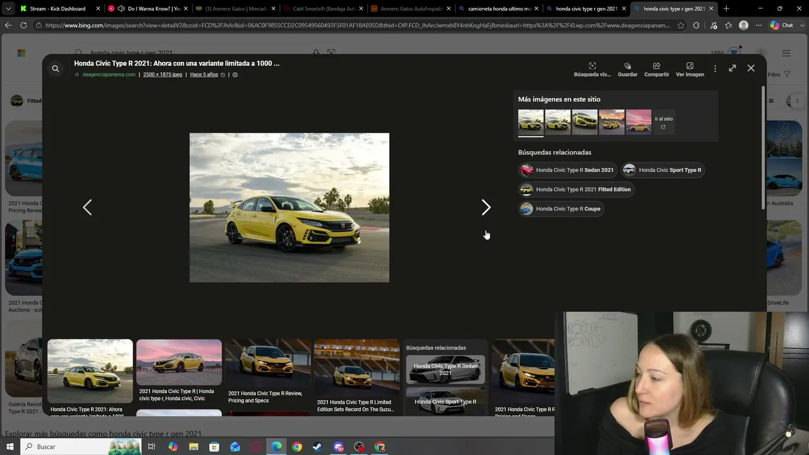Switch to the 'Do I Wanna Know?' tab
Viewport: 809px width, 455px height.
[x=149, y=9]
